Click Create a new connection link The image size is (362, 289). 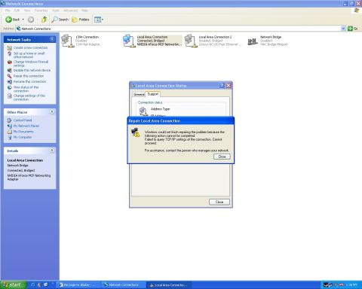pyautogui.click(x=30, y=47)
